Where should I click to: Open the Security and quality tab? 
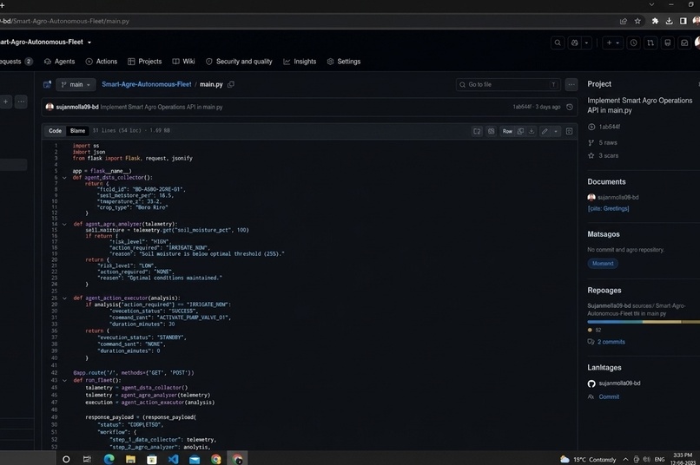[239, 62]
